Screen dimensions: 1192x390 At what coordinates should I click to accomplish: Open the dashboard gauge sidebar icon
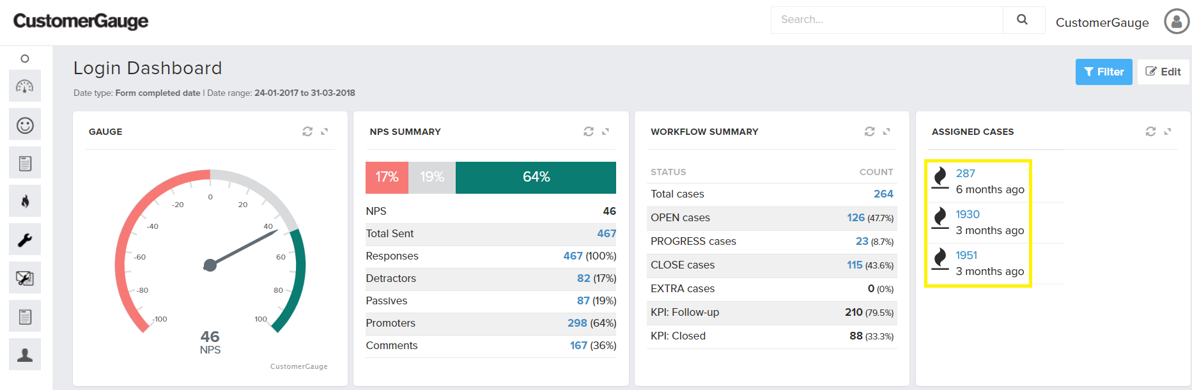(x=25, y=86)
